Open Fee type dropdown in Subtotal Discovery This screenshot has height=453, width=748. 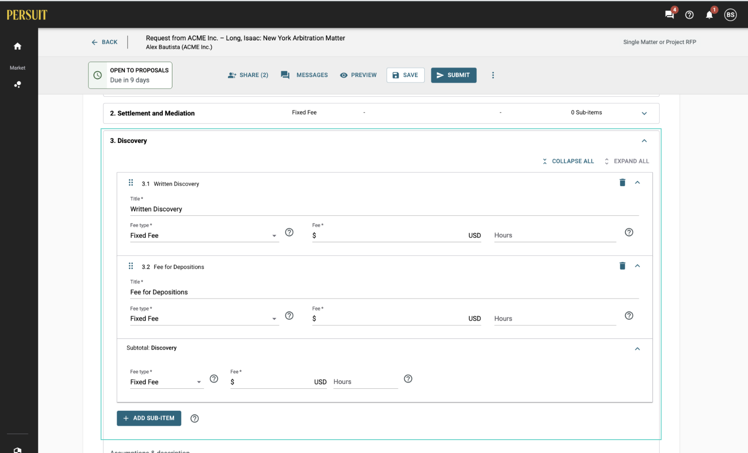166,382
